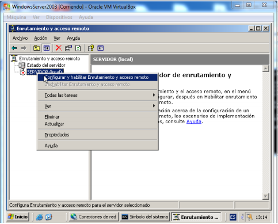Open the Ayuda menu in the console
The height and width of the screenshot is (224, 278).
74,38
